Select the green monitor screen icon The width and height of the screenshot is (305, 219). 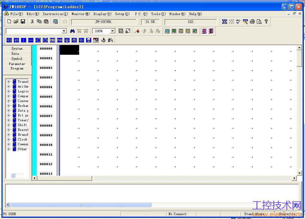pyautogui.click(x=174, y=31)
